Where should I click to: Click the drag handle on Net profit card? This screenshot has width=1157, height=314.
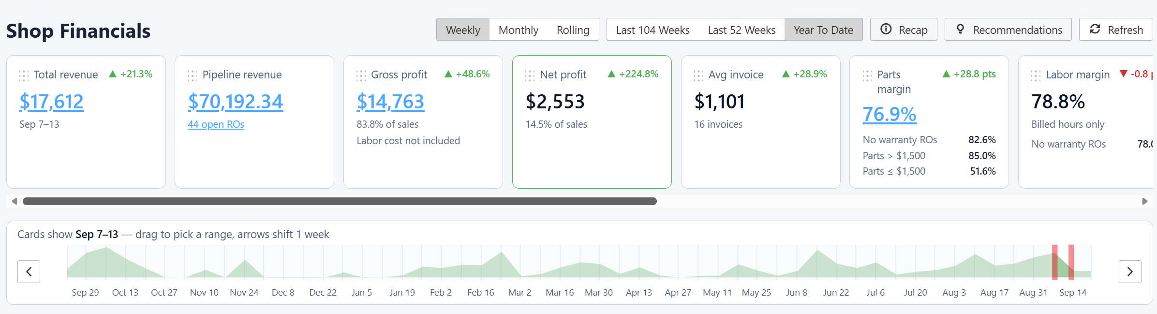click(x=530, y=75)
